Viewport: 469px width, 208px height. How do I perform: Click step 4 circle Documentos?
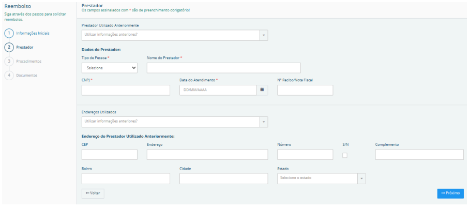(9, 75)
